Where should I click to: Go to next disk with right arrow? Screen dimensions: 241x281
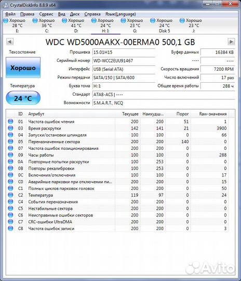(x=231, y=42)
